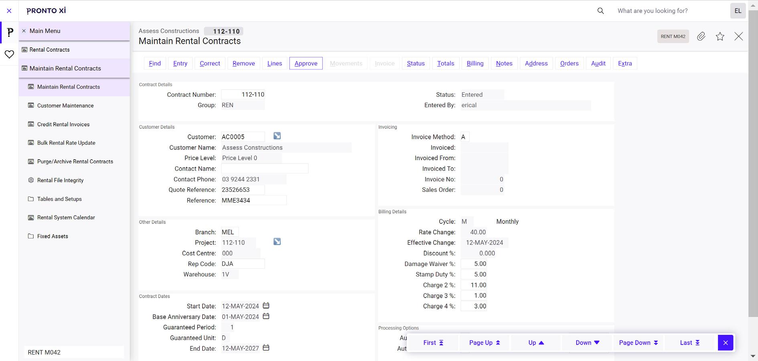Open the search magnifier icon
This screenshot has width=758, height=361.
point(600,11)
